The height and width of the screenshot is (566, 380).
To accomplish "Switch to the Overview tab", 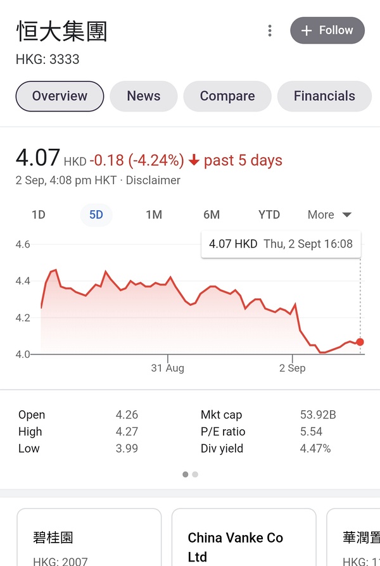I will 60,96.
